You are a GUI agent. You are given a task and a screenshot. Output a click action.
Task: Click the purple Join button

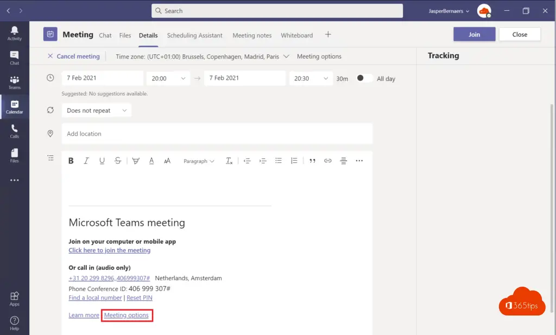coord(474,34)
